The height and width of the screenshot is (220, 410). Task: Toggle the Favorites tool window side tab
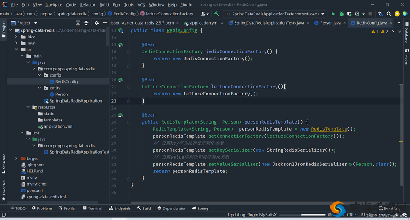[x=4, y=191]
